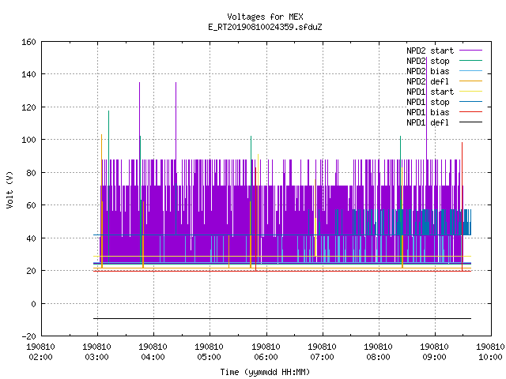Click the NPD2 start purple legend line

click(470, 51)
